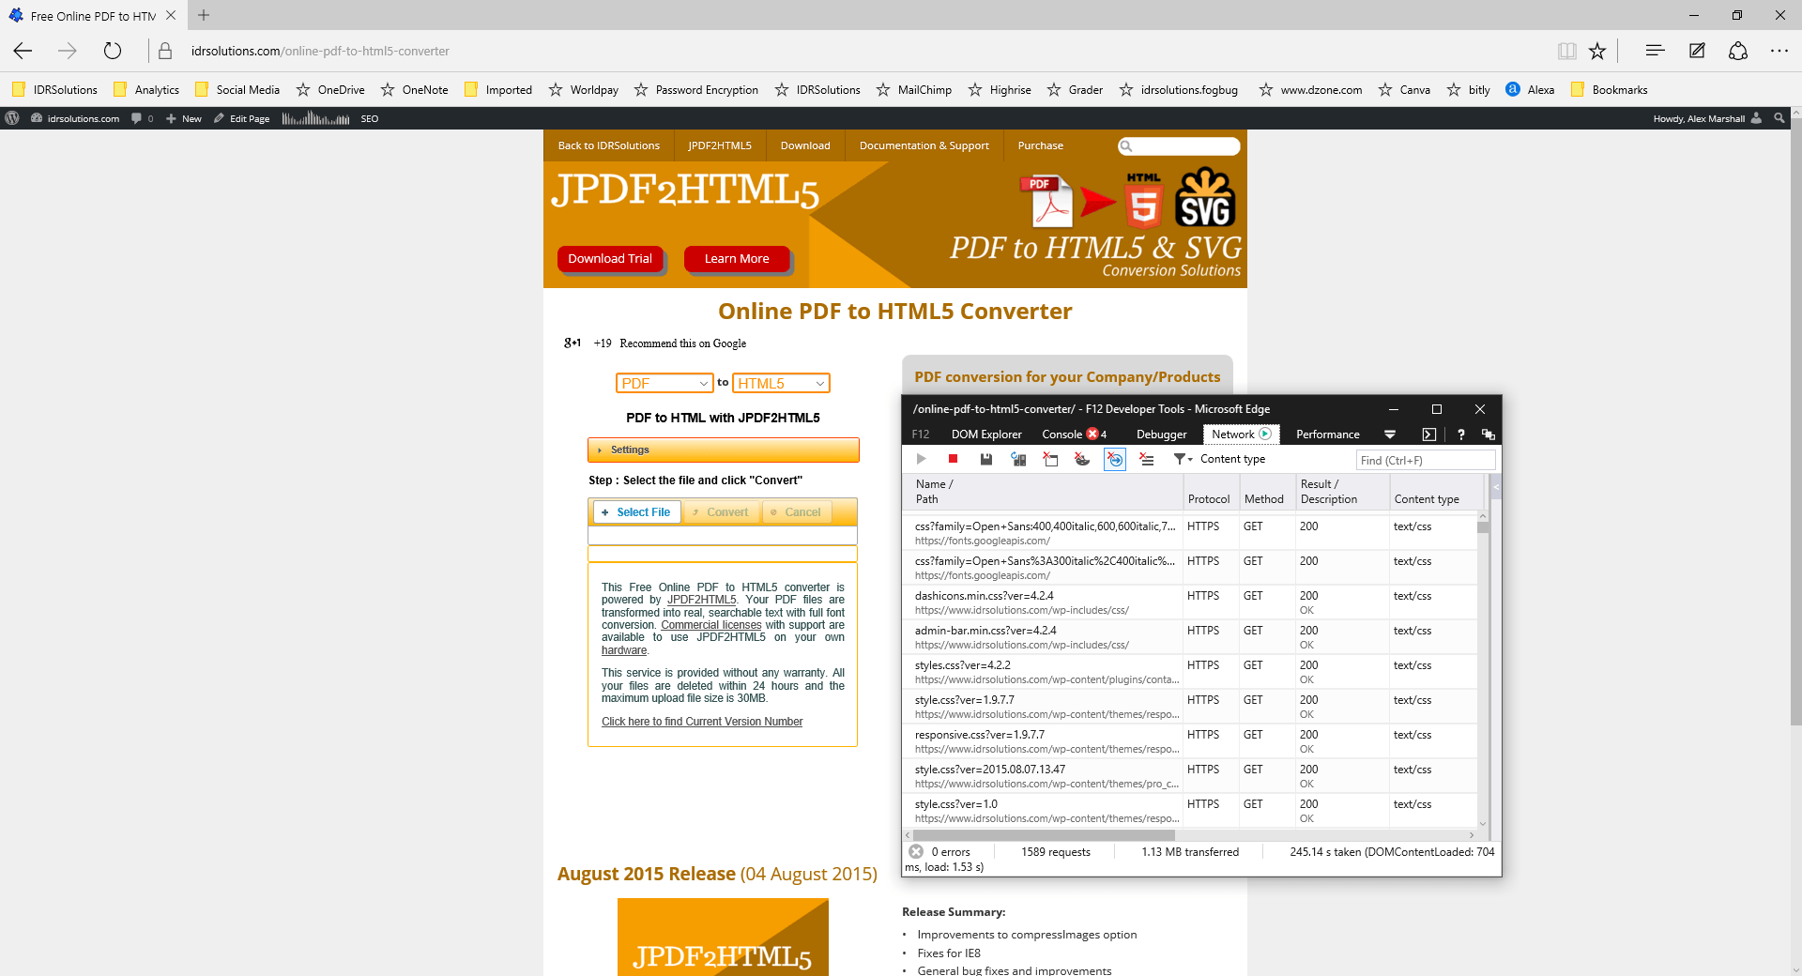Open the F12 tools Help question mark
This screenshot has width=1802, height=976.
pyautogui.click(x=1460, y=435)
